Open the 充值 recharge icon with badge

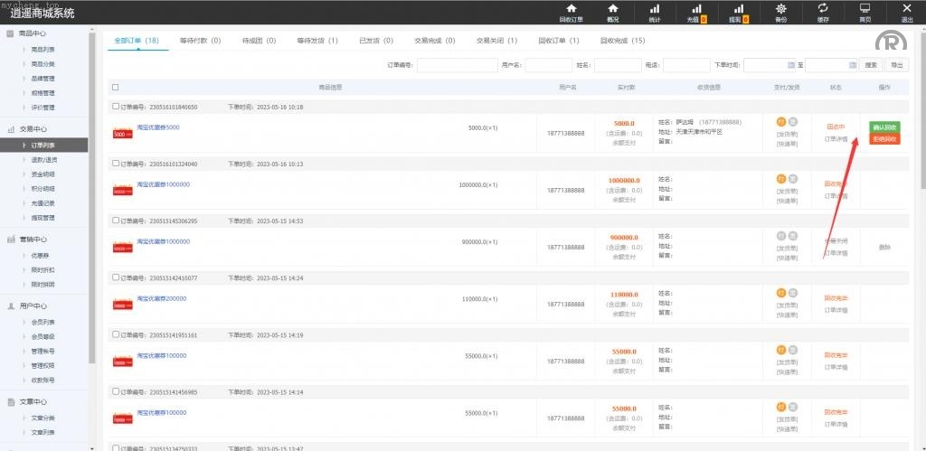pos(696,12)
